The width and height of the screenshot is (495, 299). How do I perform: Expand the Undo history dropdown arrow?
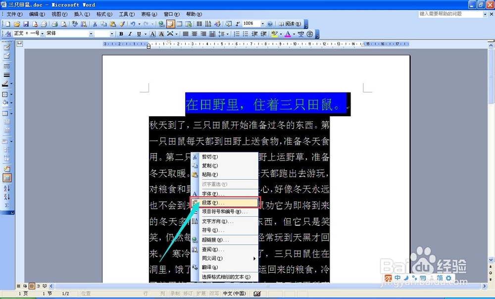tap(139, 24)
